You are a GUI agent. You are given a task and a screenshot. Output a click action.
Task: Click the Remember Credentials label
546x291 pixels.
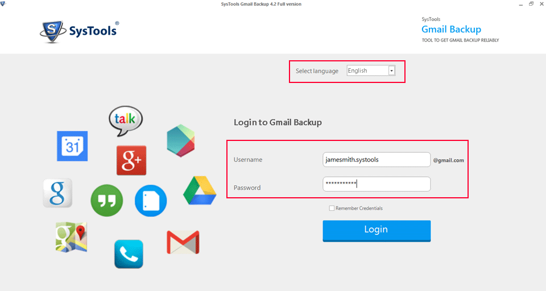pos(359,208)
